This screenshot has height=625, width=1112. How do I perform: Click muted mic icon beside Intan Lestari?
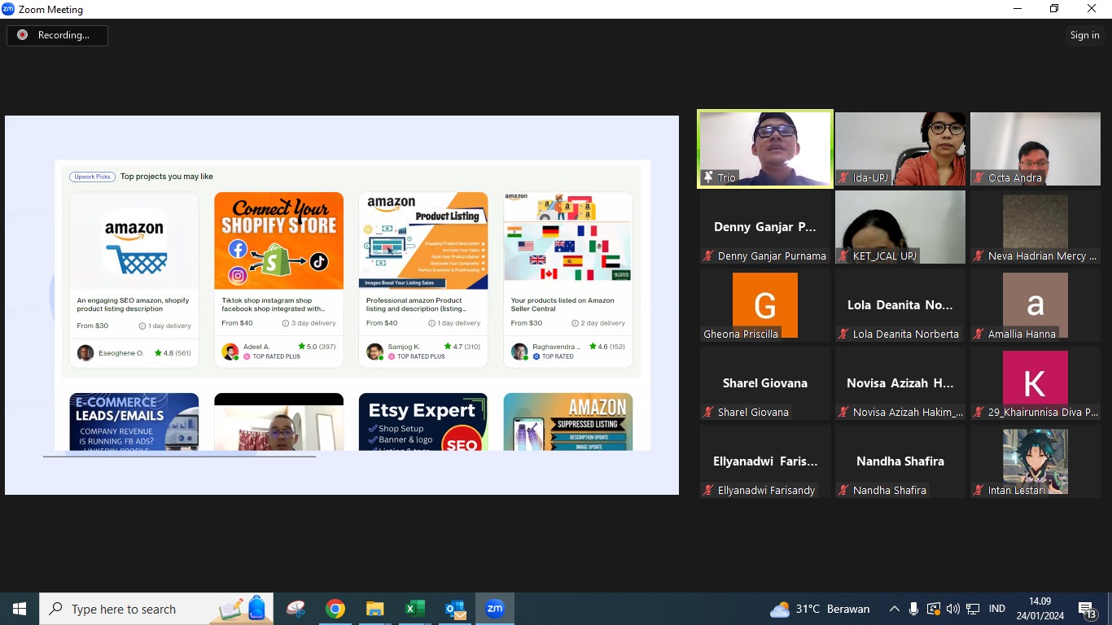(978, 490)
